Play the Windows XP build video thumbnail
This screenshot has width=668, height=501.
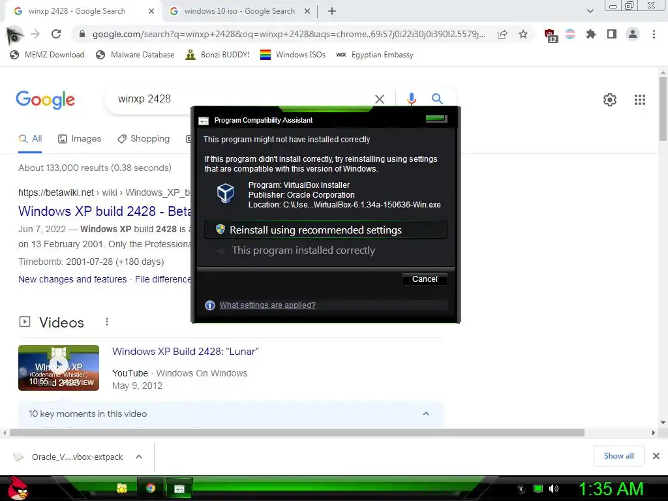tap(59, 368)
